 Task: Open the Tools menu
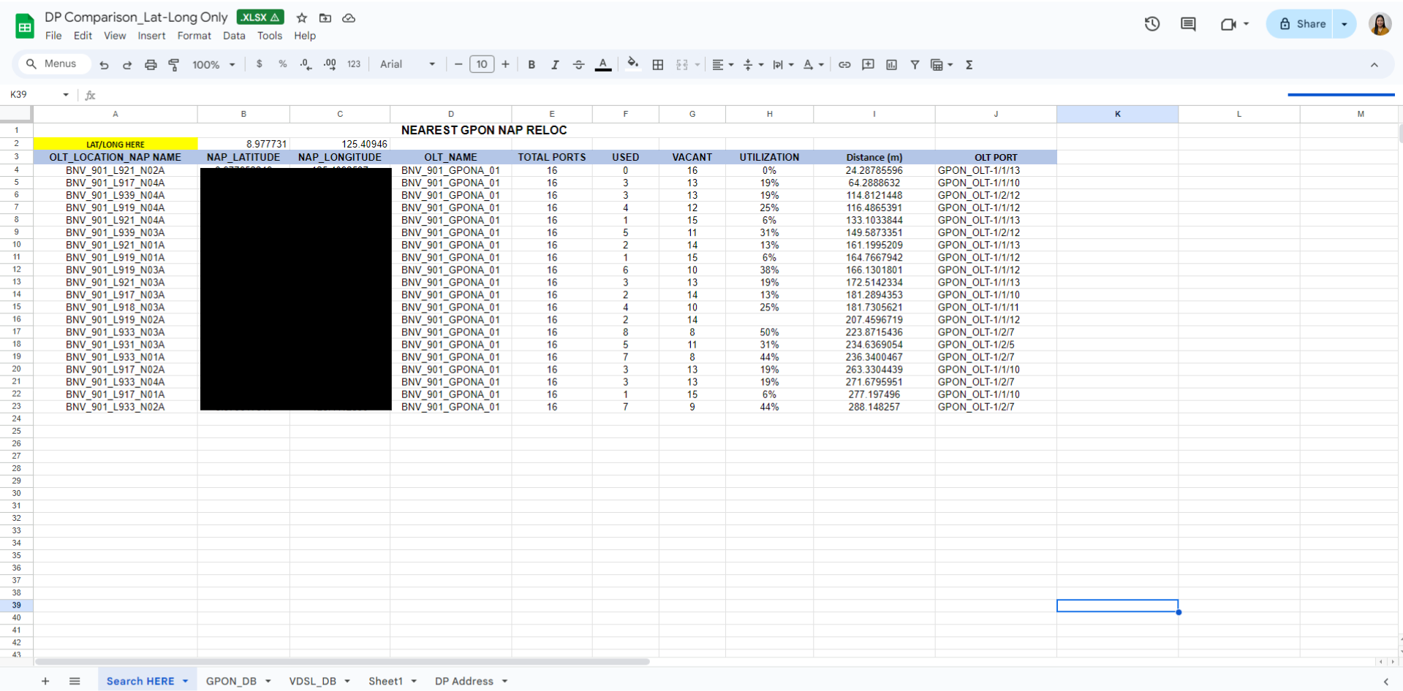pos(270,36)
